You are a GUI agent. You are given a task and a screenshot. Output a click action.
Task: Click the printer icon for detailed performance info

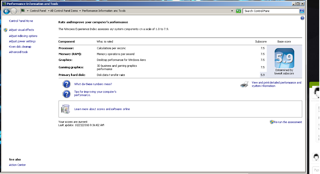pyautogui.click(x=244, y=84)
